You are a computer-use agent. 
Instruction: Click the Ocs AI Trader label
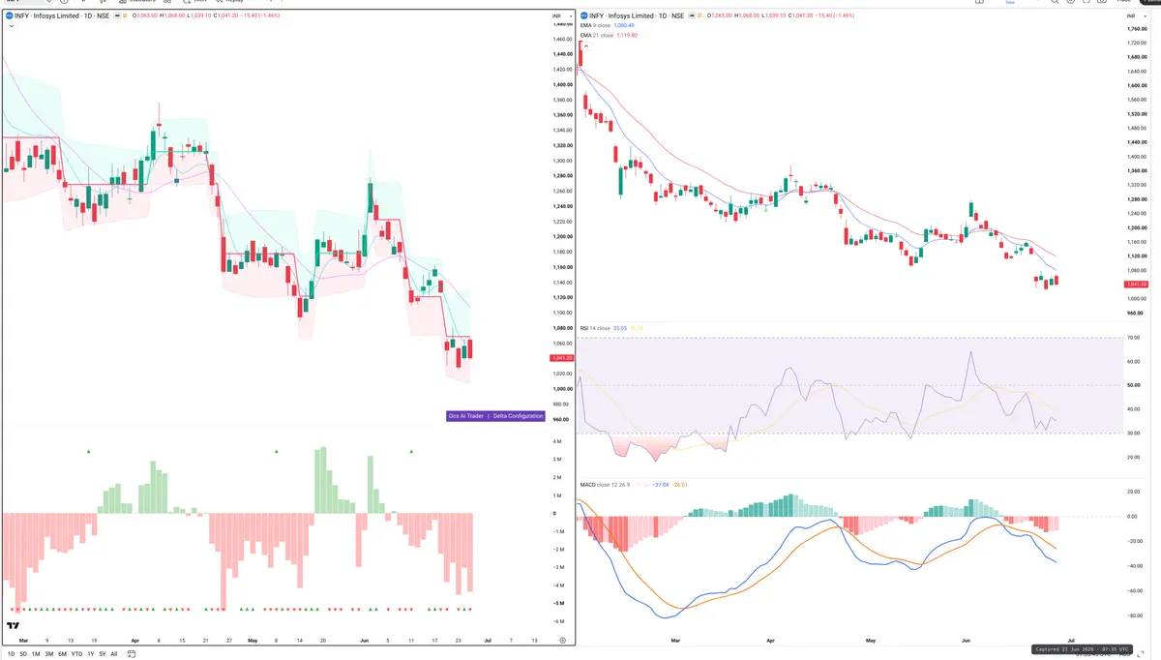pyautogui.click(x=465, y=415)
